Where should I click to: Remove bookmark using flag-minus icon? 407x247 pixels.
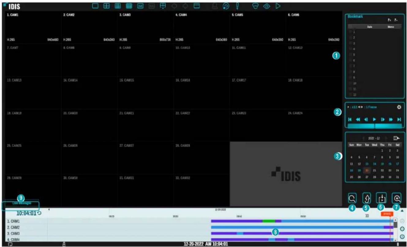click(x=396, y=21)
